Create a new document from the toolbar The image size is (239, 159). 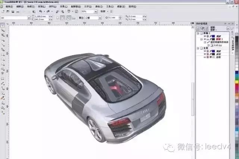coord(3,12)
